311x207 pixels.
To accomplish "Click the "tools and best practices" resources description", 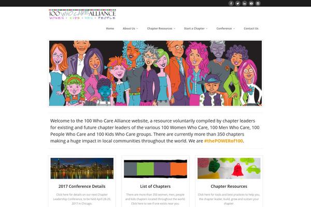I will click(x=229, y=199).
